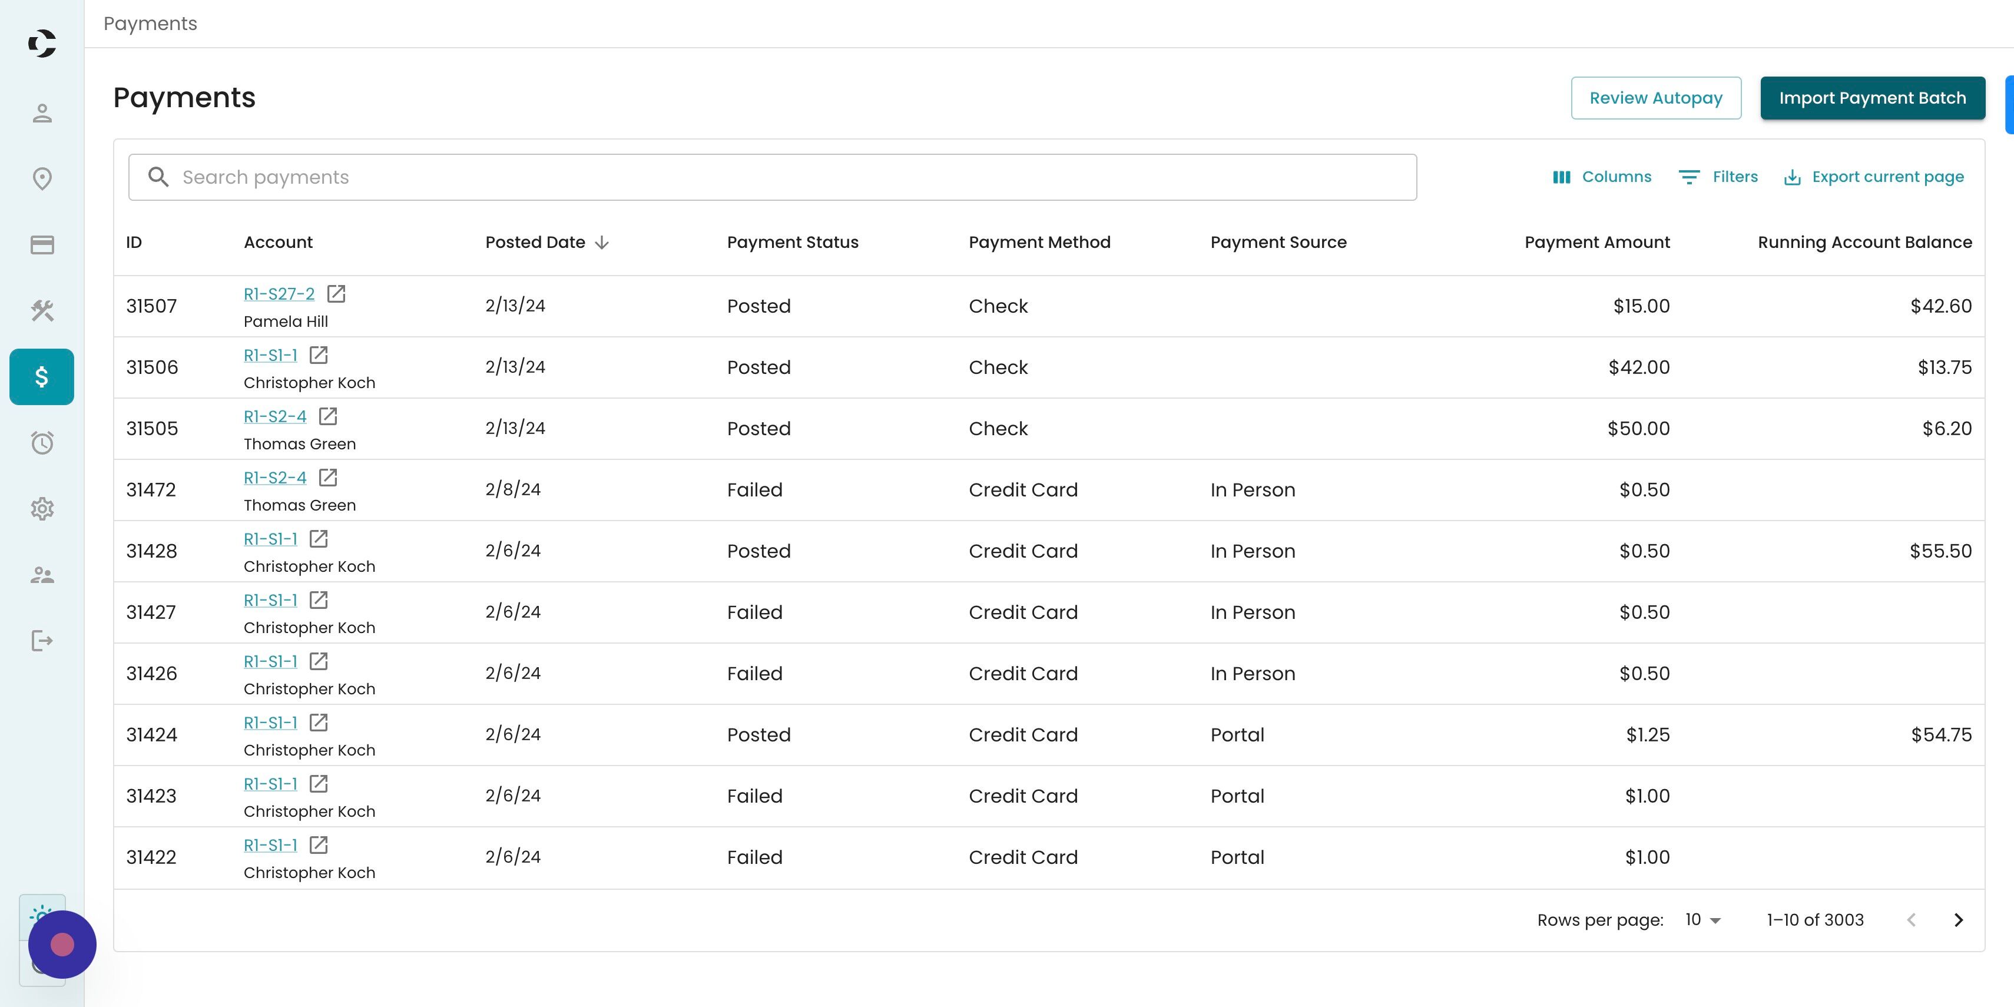The image size is (2014, 1007).
Task: Open the map pin locations icon
Action: pos(42,179)
